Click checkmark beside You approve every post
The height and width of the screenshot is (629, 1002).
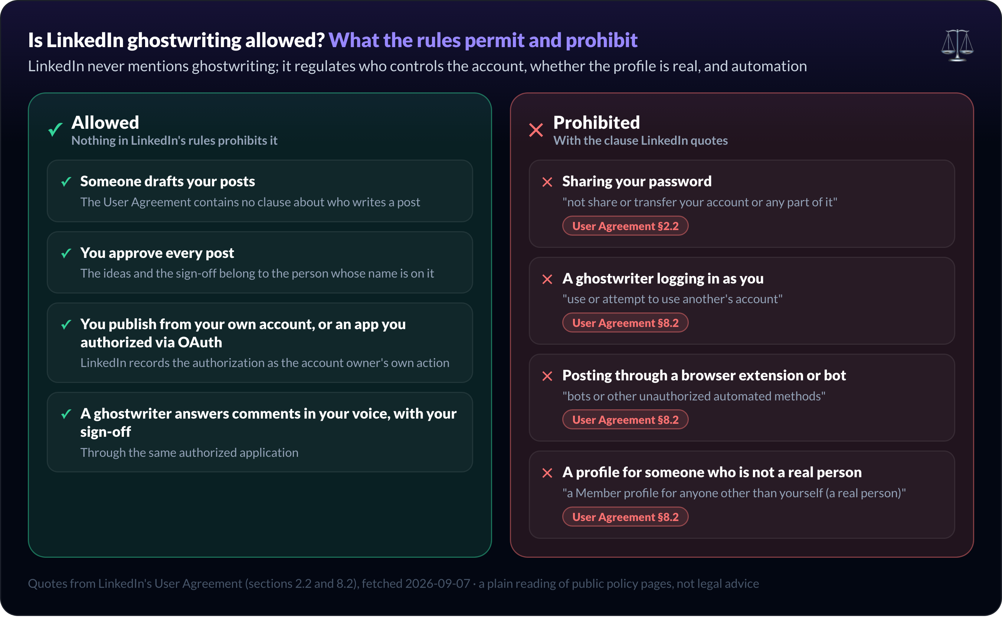click(x=66, y=253)
